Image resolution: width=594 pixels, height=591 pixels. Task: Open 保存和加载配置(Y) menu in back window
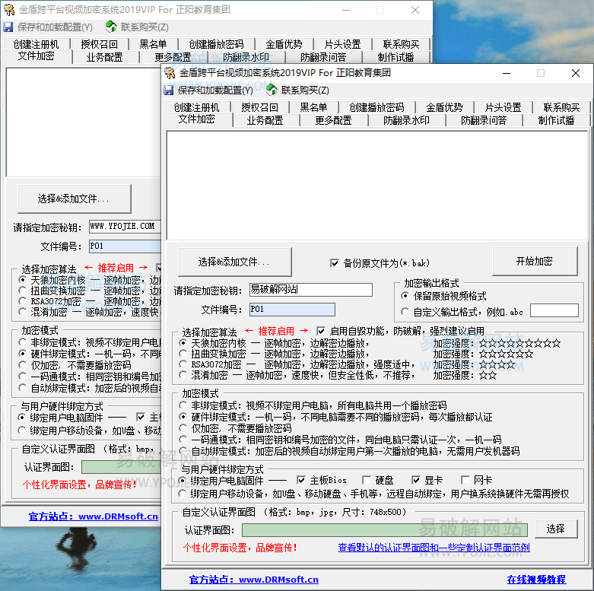pyautogui.click(x=55, y=27)
